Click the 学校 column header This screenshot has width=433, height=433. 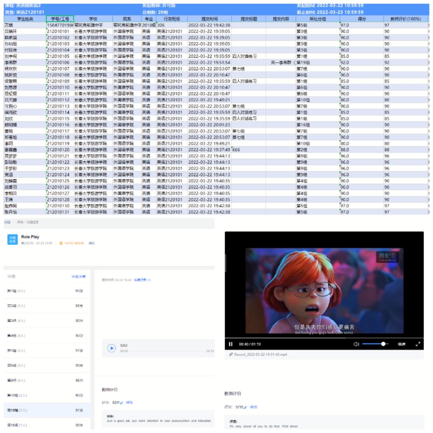coord(93,19)
